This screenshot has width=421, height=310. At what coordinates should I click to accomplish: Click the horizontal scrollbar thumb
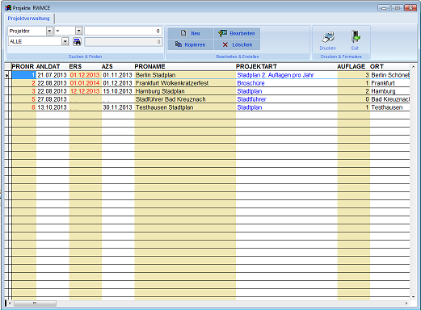35,304
